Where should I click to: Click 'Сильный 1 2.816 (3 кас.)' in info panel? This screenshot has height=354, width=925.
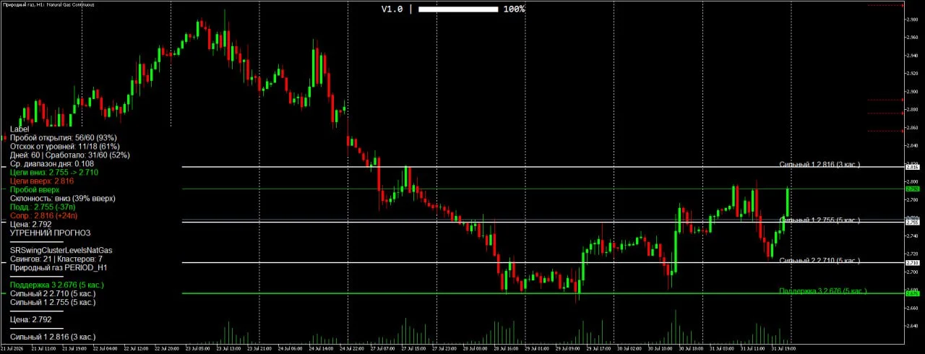click(53, 337)
